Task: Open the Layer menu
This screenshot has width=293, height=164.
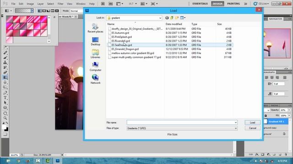Action: coord(40,4)
